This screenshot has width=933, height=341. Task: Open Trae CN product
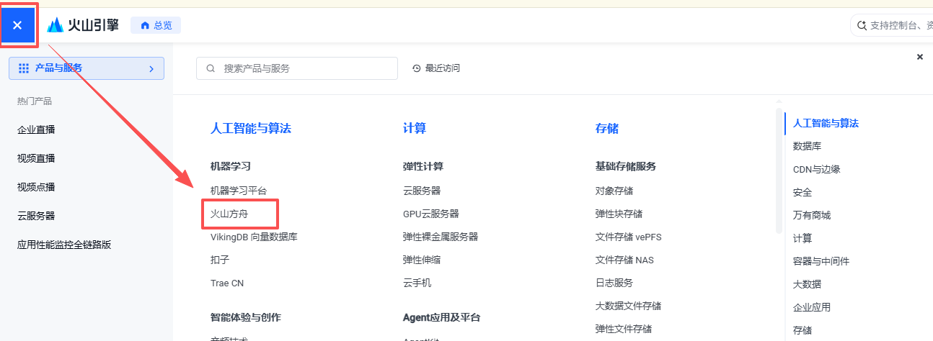pyautogui.click(x=227, y=283)
